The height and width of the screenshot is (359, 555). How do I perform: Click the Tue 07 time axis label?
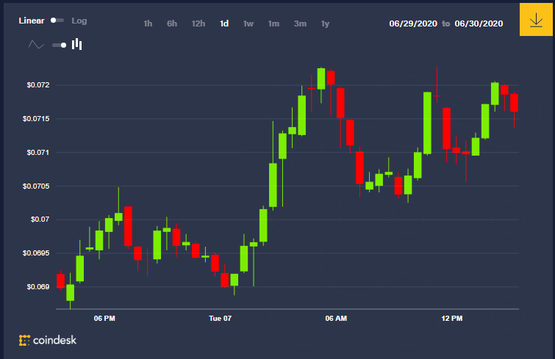click(x=220, y=319)
